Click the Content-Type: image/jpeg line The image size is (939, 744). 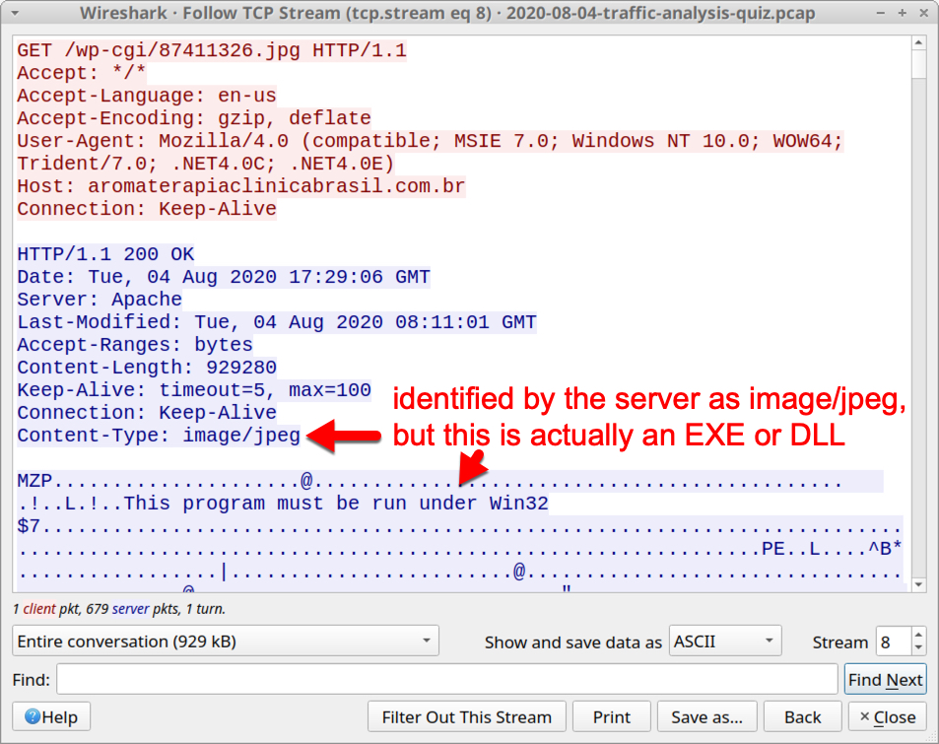(x=159, y=435)
